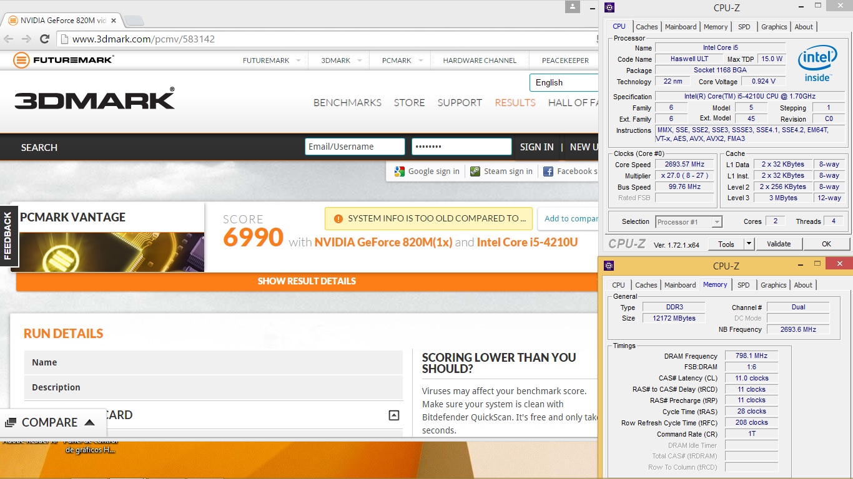The height and width of the screenshot is (479, 853).
Task: Select Graphics tab in lower CPU-Z window
Action: click(774, 285)
